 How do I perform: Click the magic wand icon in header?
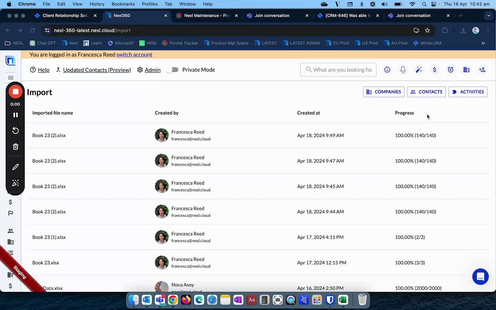(x=419, y=70)
